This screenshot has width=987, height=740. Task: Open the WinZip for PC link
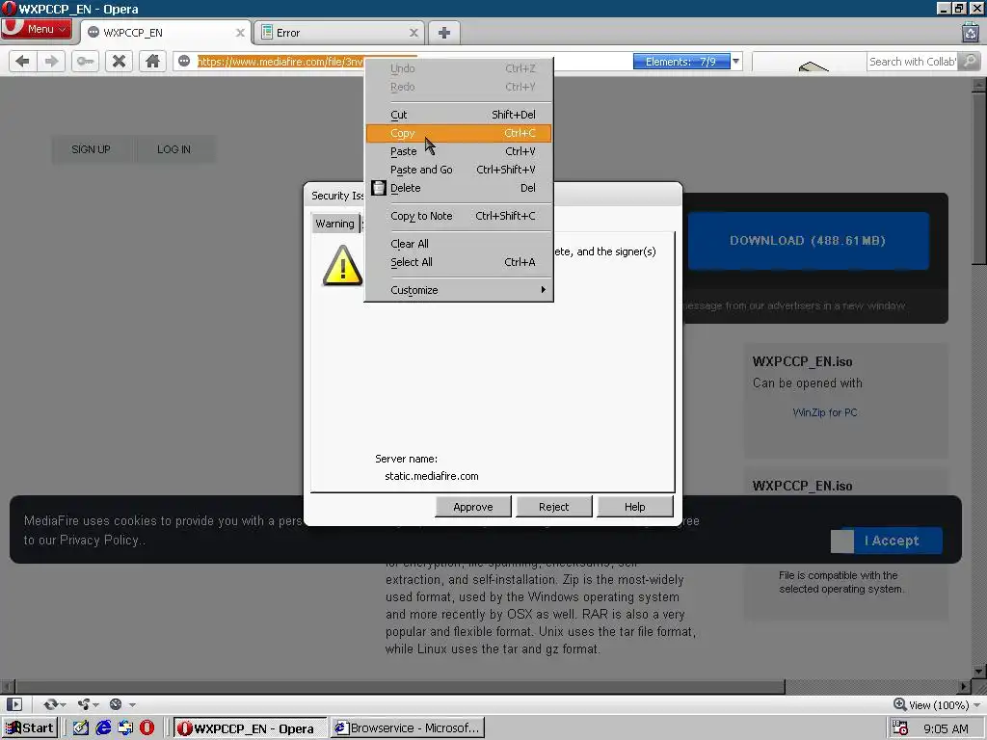point(825,412)
